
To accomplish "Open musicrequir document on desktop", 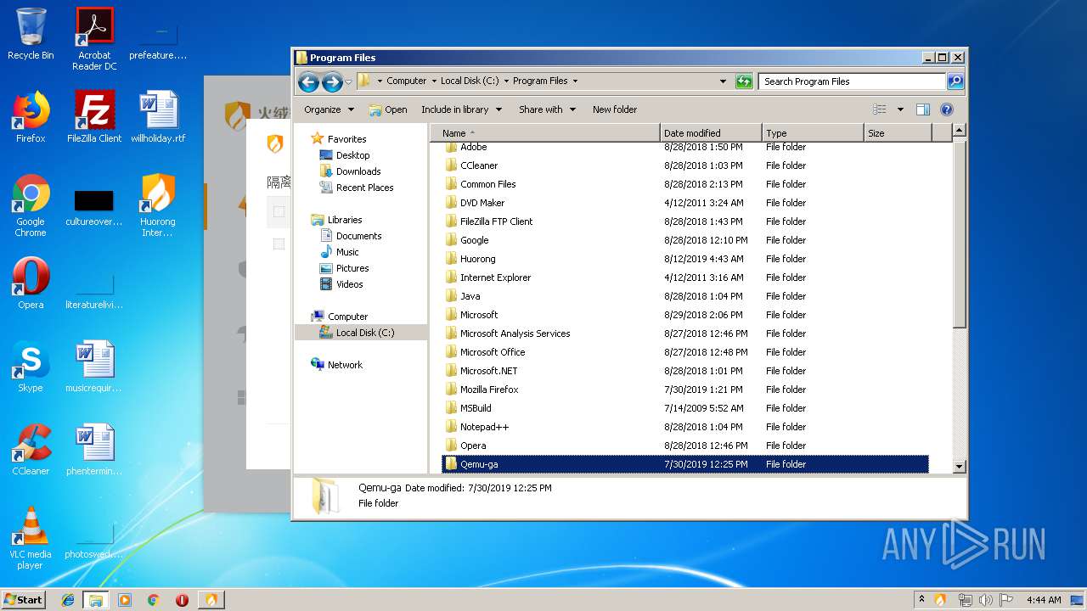I will 94,367.
